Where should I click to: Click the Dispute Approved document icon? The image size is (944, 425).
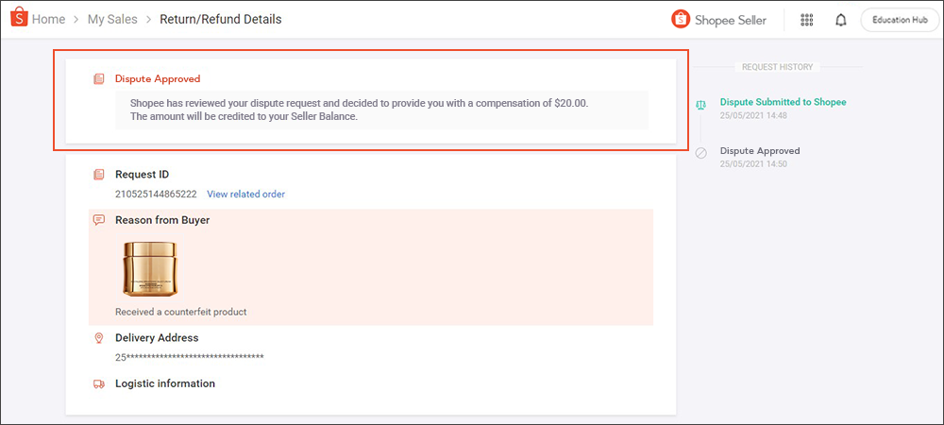pos(98,79)
